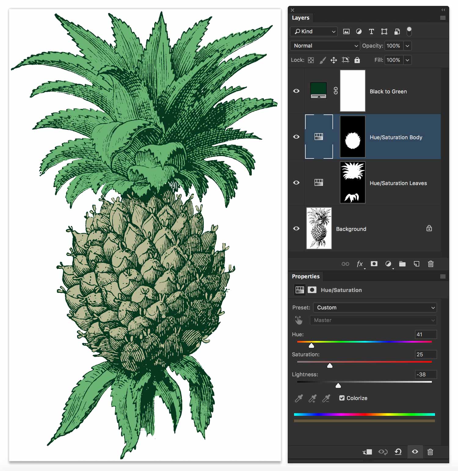The height and width of the screenshot is (471, 458).
Task: Create a new group folder icon
Action: pyautogui.click(x=402, y=264)
